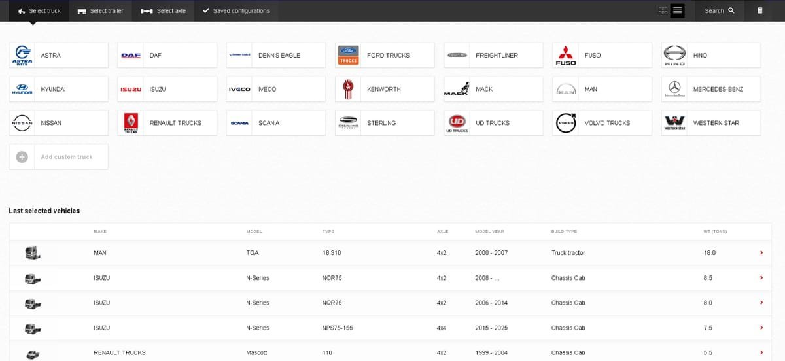Switch to list view layout
This screenshot has height=361, width=785.
pos(678,11)
